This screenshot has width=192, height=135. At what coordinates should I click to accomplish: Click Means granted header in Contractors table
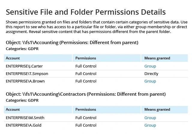click(164, 109)
